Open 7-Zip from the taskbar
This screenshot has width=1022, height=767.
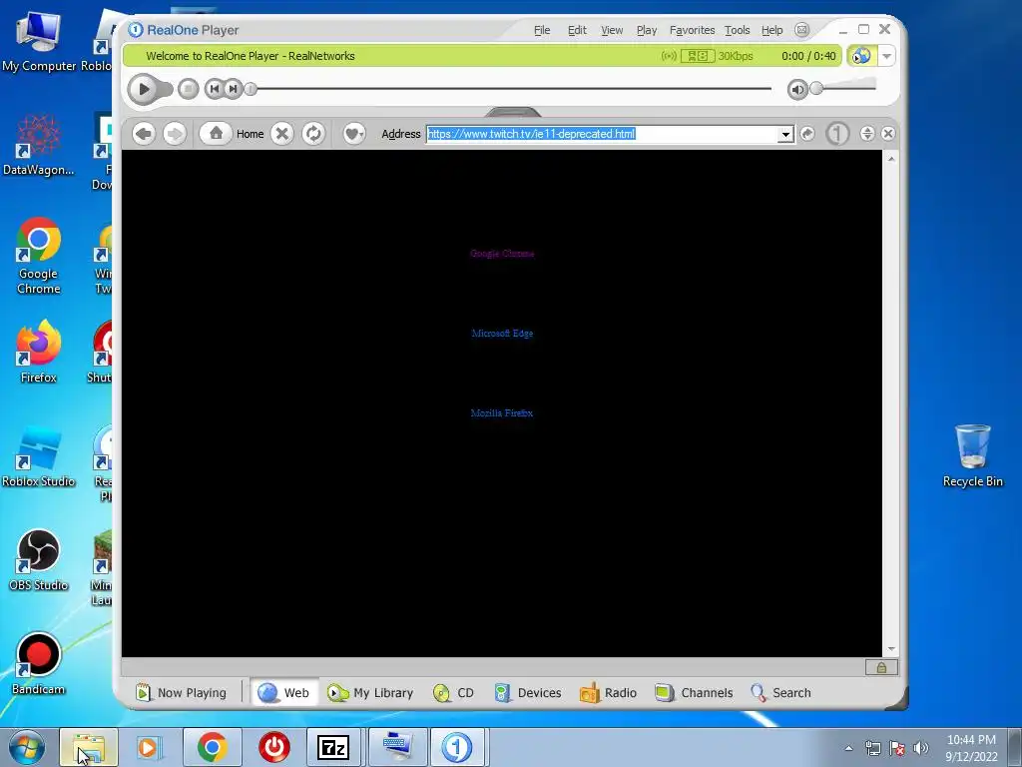[333, 747]
